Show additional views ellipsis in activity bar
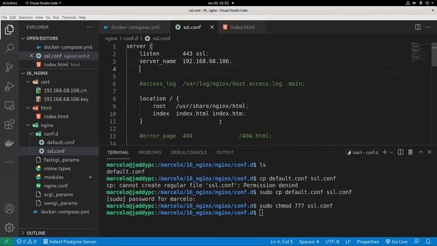Viewport: 437px width, 246px height. click(x=9, y=162)
